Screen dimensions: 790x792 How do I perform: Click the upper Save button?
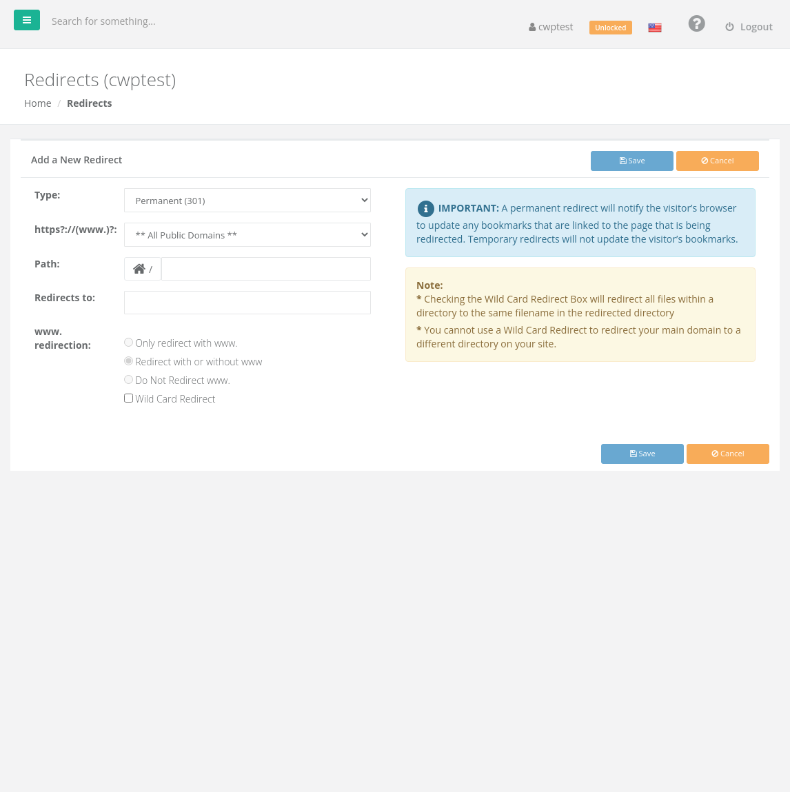pyautogui.click(x=632, y=161)
